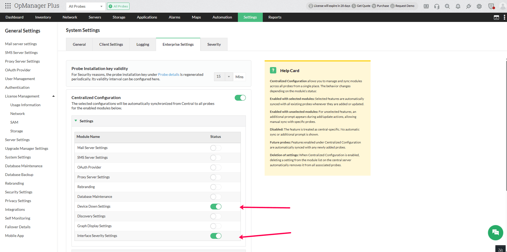The height and width of the screenshot is (252, 507).
Task: Open the green chat support bubble
Action: [495, 232]
